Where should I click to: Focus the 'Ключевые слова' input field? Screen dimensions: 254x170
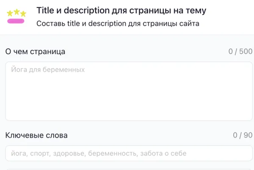pyautogui.click(x=129, y=154)
